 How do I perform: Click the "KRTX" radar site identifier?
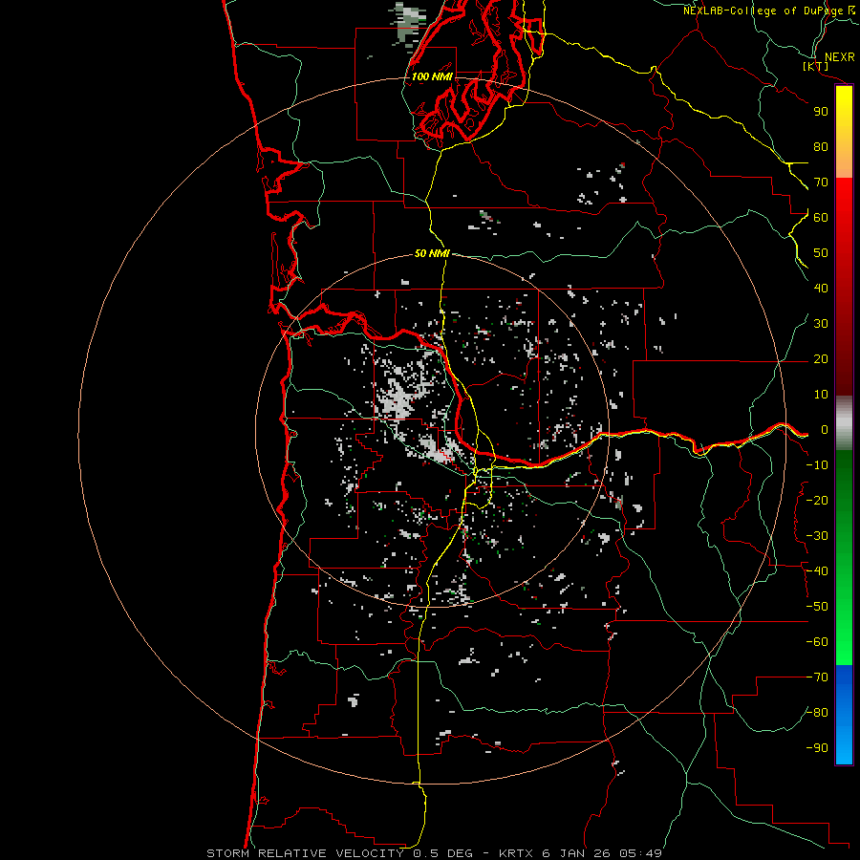click(x=516, y=853)
